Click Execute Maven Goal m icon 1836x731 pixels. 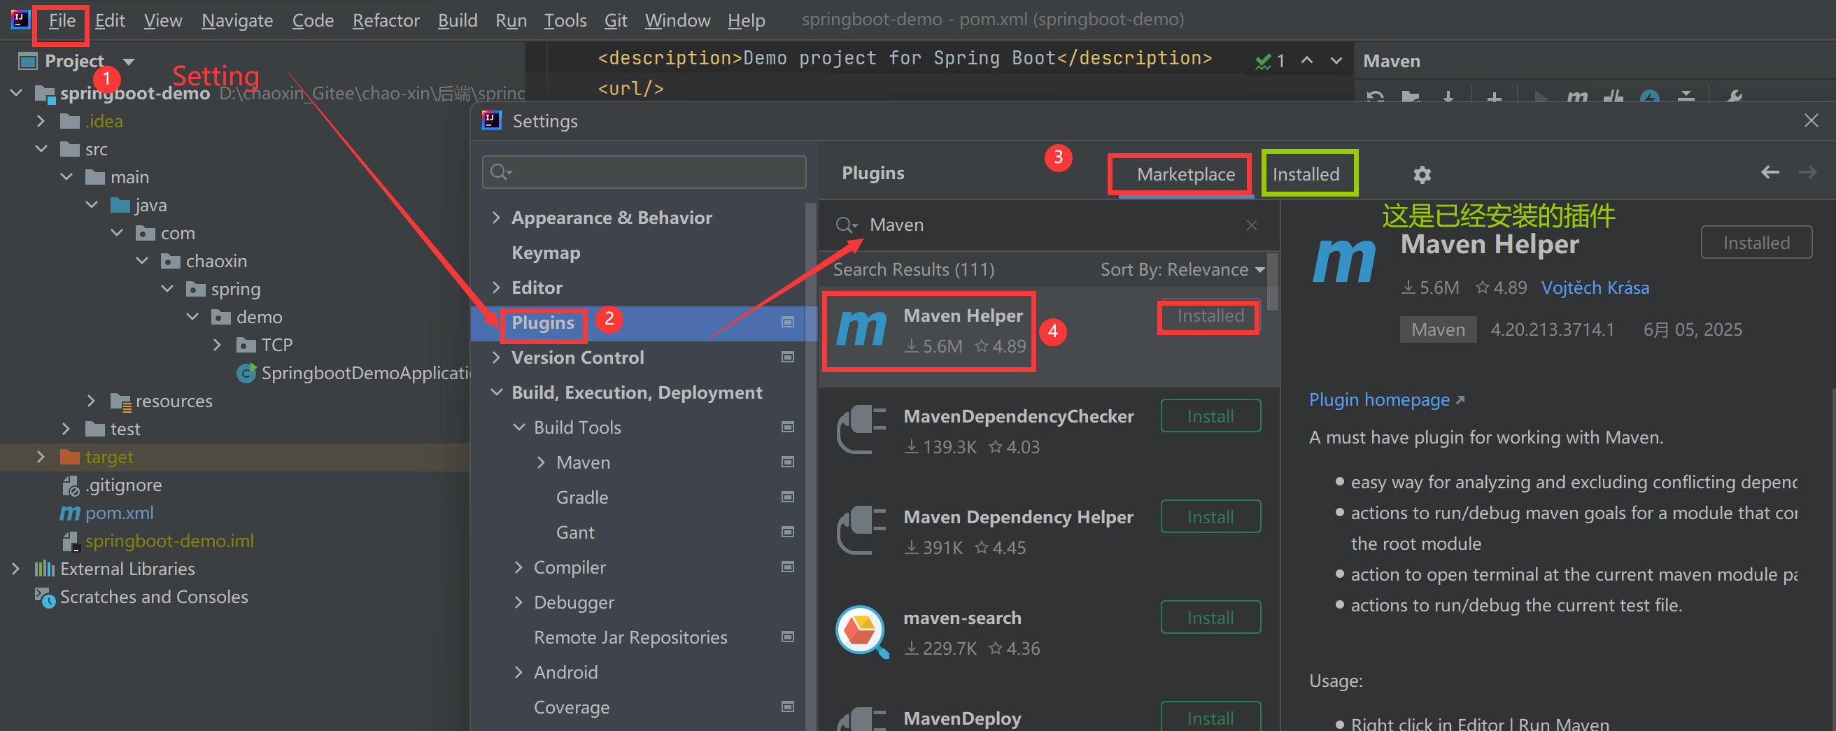tap(1576, 97)
